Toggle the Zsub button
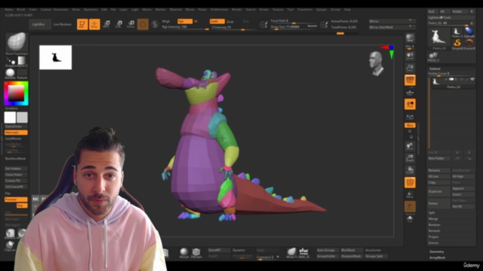483x271 pixels. point(230,22)
